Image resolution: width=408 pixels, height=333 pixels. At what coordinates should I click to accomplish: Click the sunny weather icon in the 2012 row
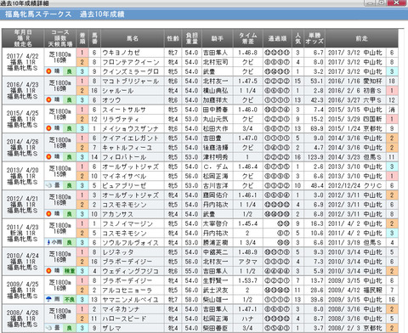tap(48, 214)
